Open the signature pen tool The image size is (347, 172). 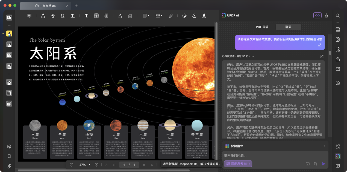pyautogui.click(x=204, y=16)
